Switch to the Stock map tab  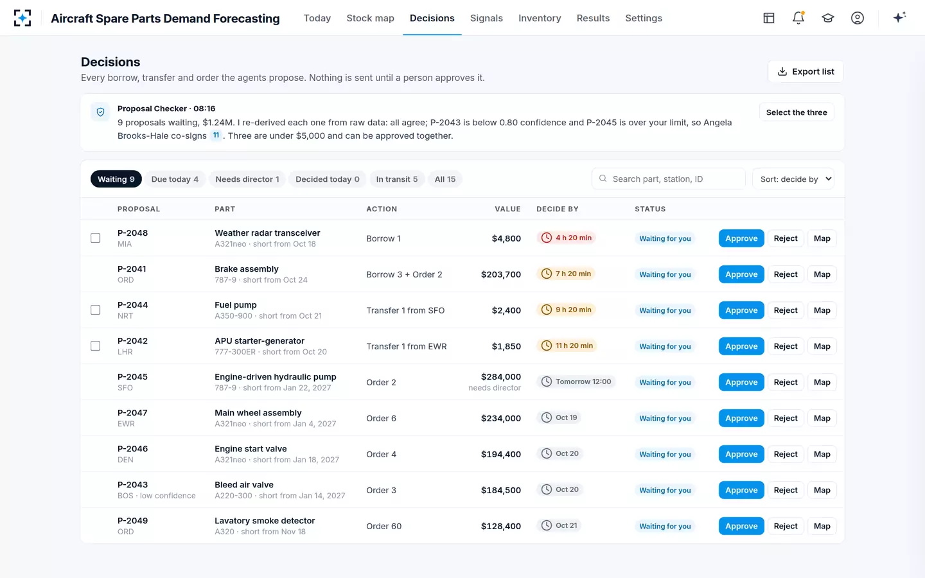point(370,18)
